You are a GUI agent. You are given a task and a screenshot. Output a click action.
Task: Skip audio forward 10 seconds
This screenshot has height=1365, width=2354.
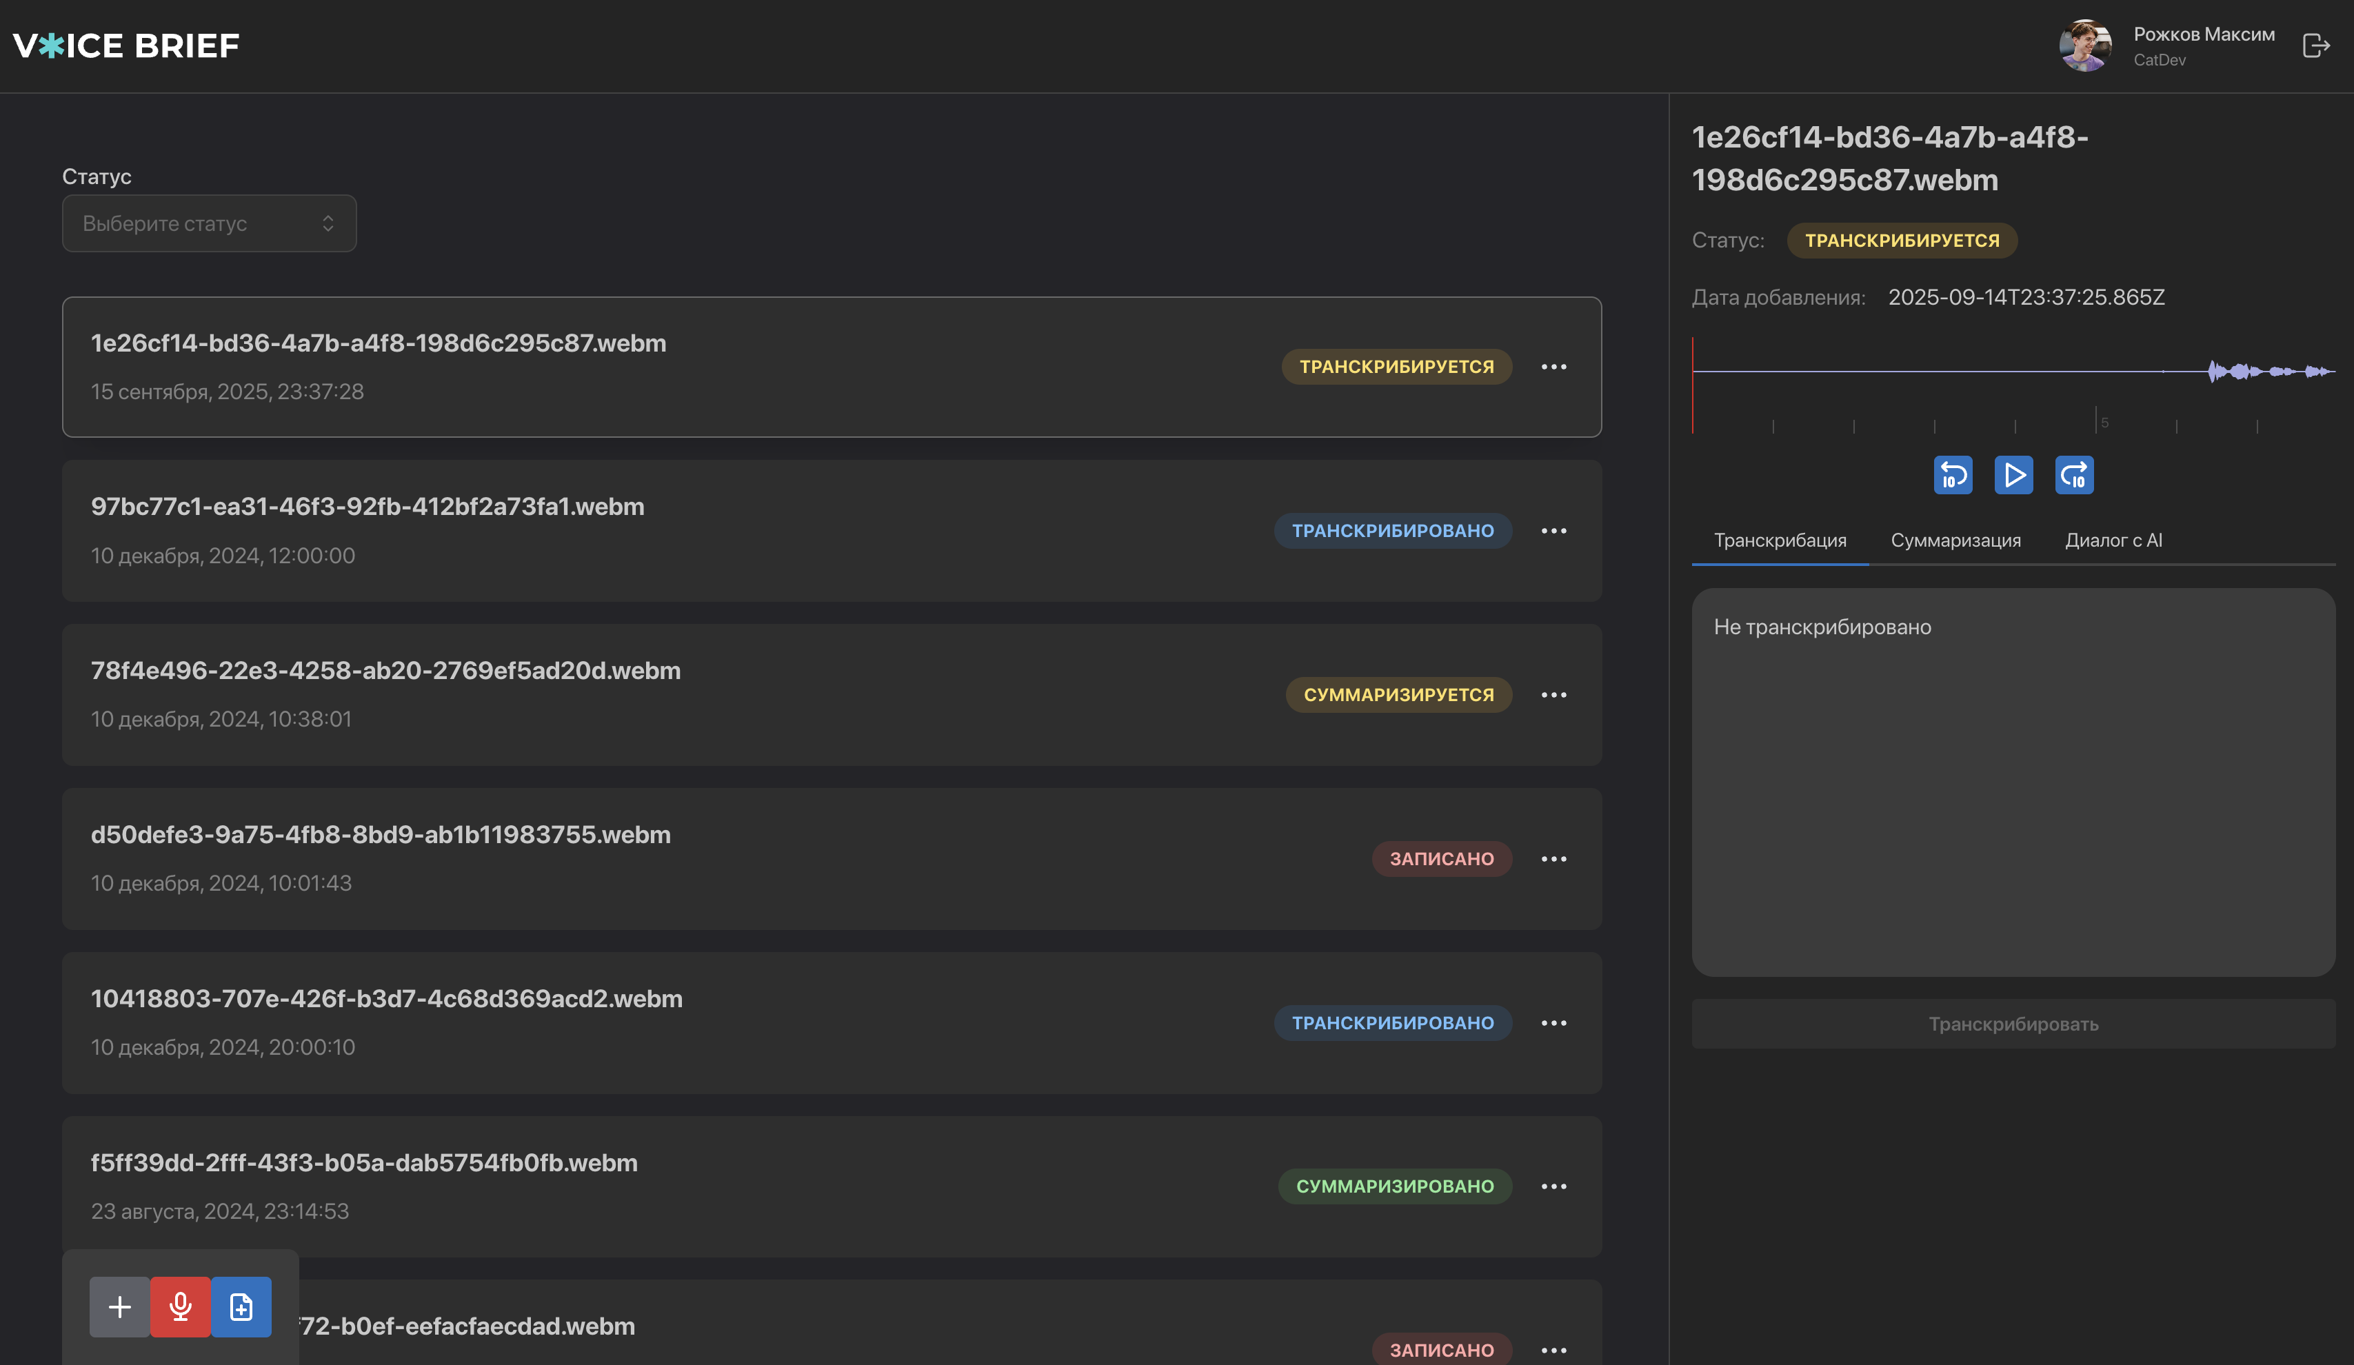pos(2074,475)
